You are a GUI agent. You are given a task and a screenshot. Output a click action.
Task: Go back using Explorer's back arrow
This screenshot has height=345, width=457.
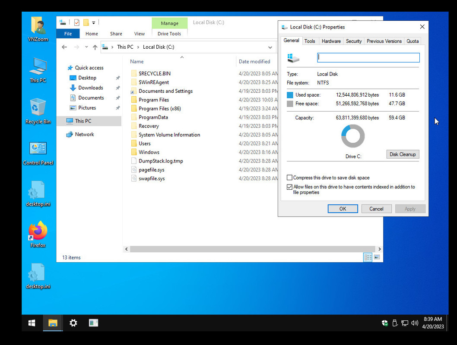tap(64, 47)
